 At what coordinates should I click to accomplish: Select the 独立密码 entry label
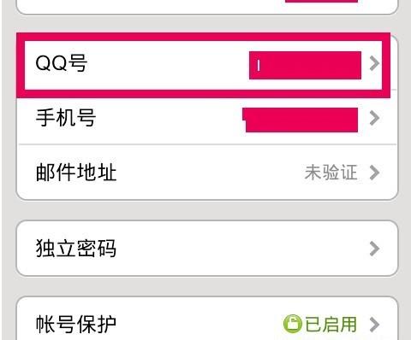pos(76,249)
